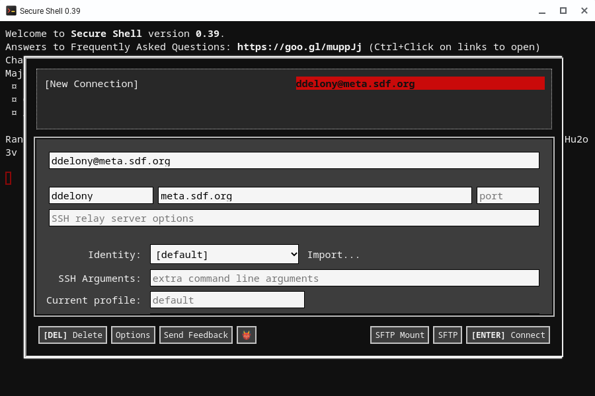
Task: Open the Options button
Action: (133, 335)
